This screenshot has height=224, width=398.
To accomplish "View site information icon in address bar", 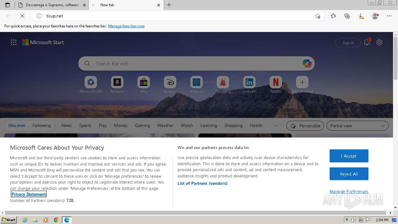I will coord(39,16).
